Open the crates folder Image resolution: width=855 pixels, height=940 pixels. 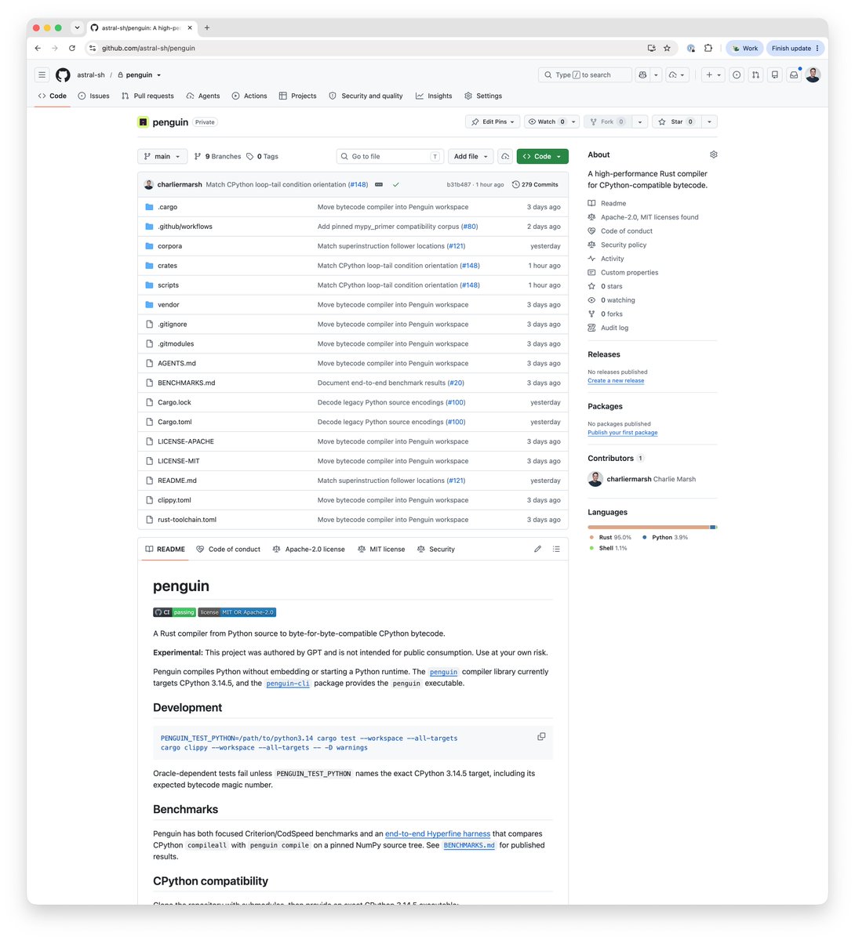(167, 266)
